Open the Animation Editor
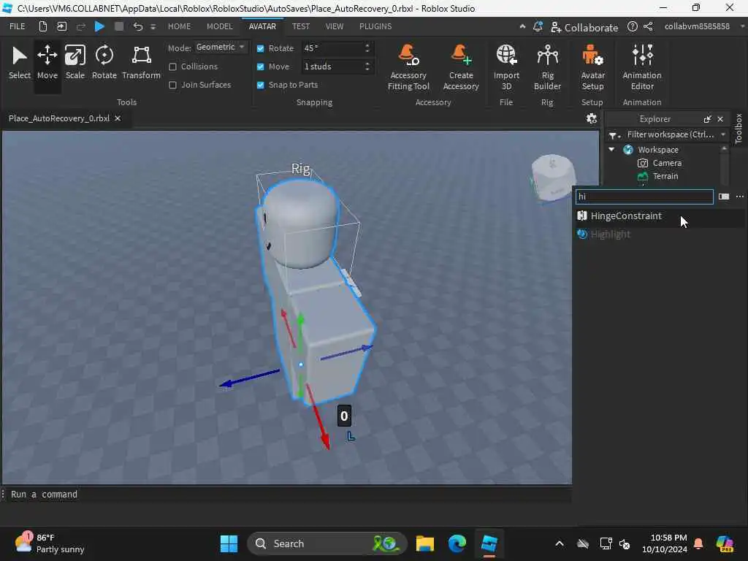The height and width of the screenshot is (561, 748). 642,67
